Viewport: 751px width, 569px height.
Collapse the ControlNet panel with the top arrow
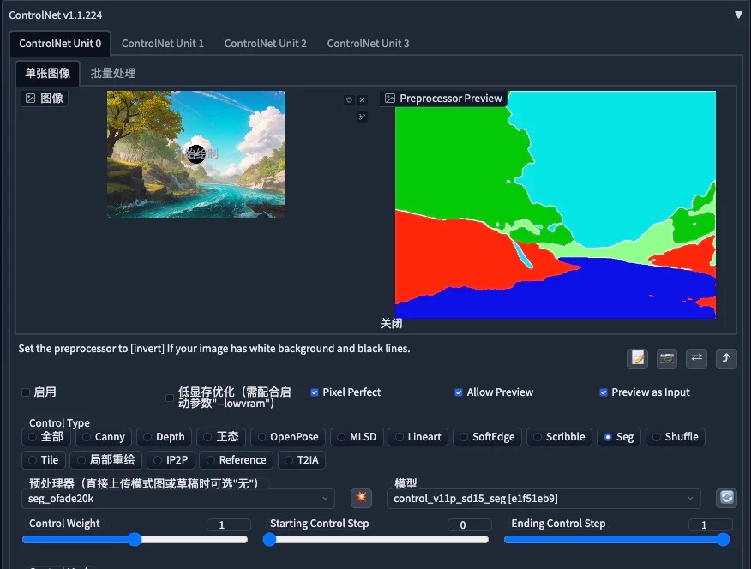pos(739,15)
